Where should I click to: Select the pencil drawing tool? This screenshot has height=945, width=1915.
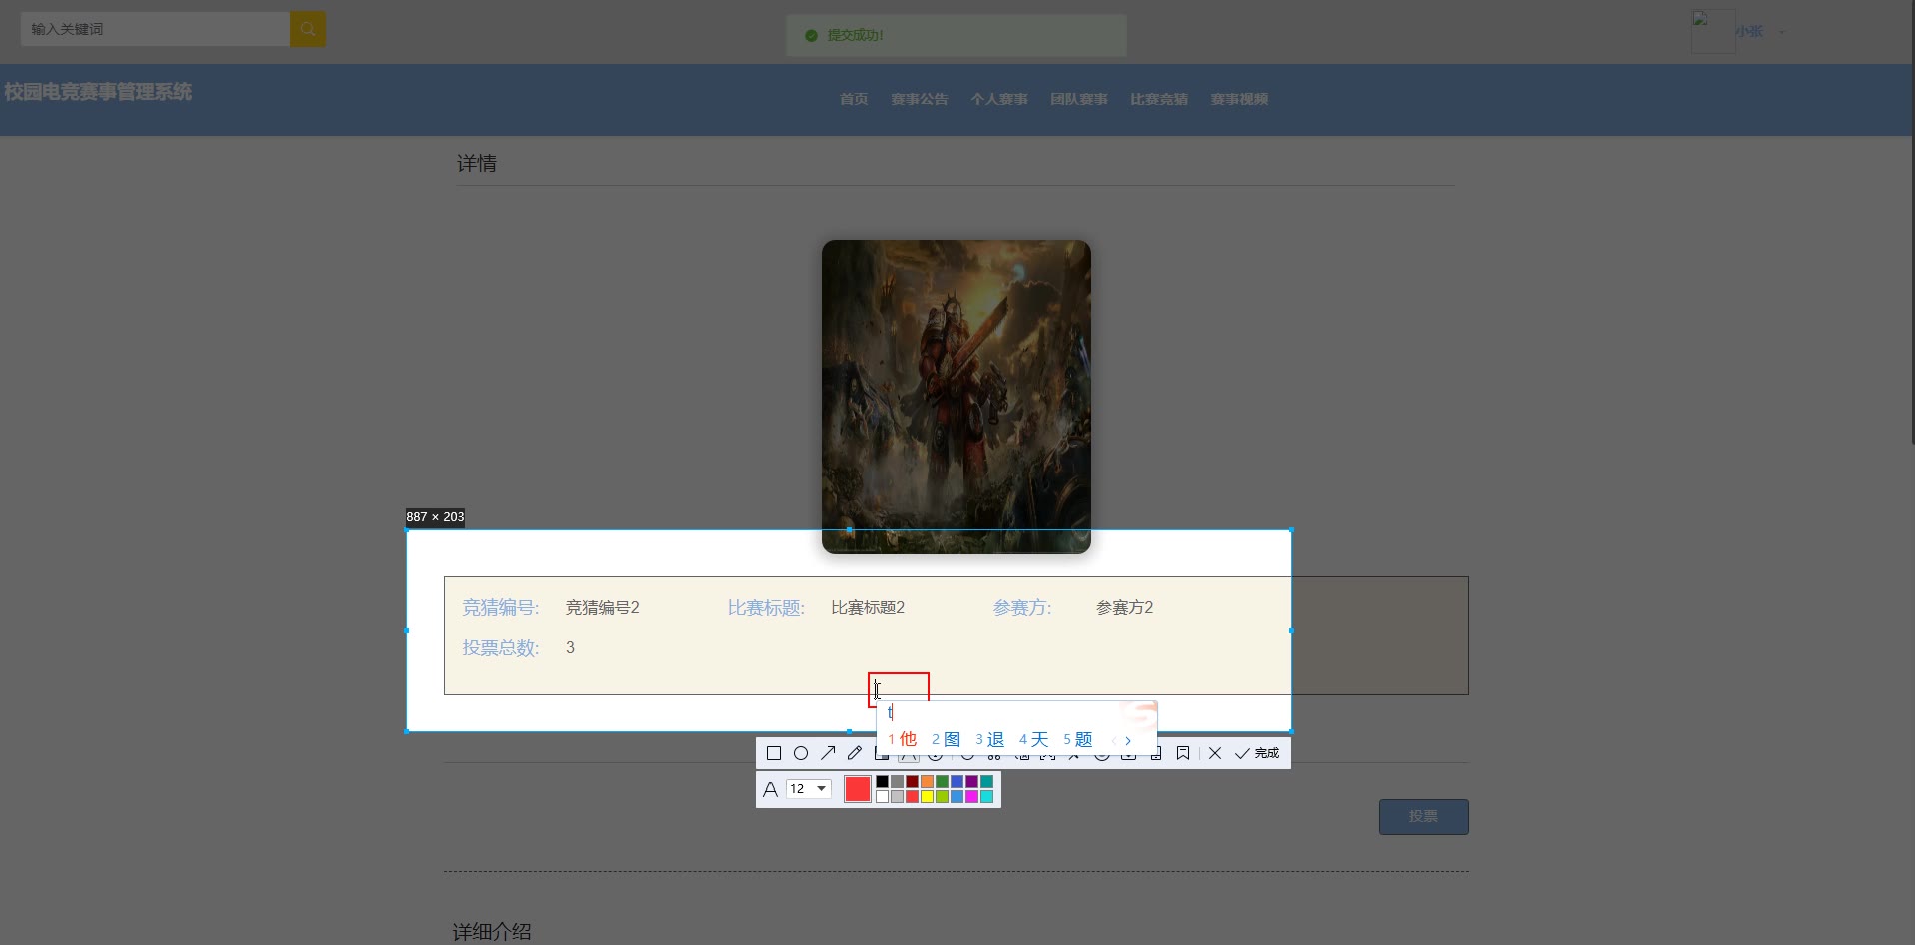tap(854, 753)
